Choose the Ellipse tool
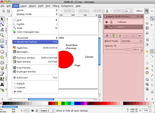The width and height of the screenshot is (155, 113). coord(2,52)
